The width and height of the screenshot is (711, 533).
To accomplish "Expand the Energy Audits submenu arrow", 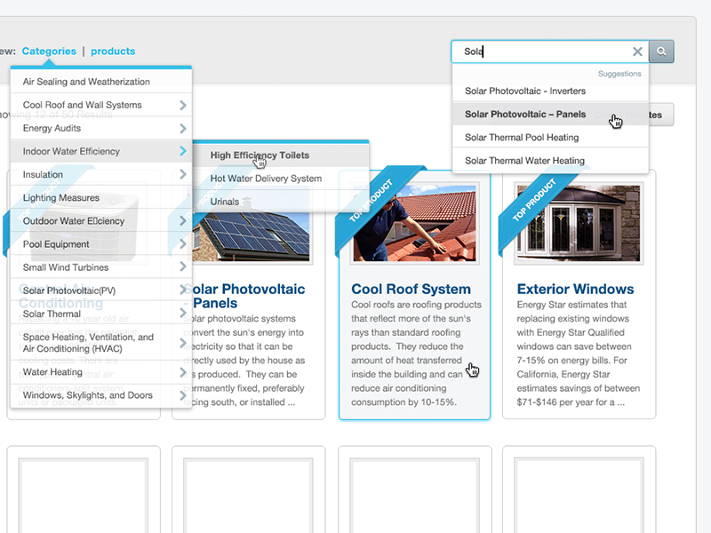I will pyautogui.click(x=182, y=128).
